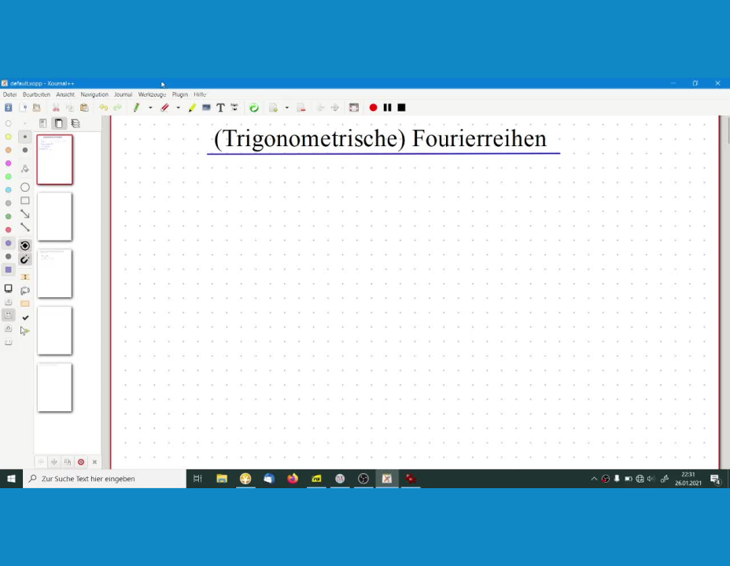
Task: Redo with the green arrow icon
Action: (x=118, y=108)
